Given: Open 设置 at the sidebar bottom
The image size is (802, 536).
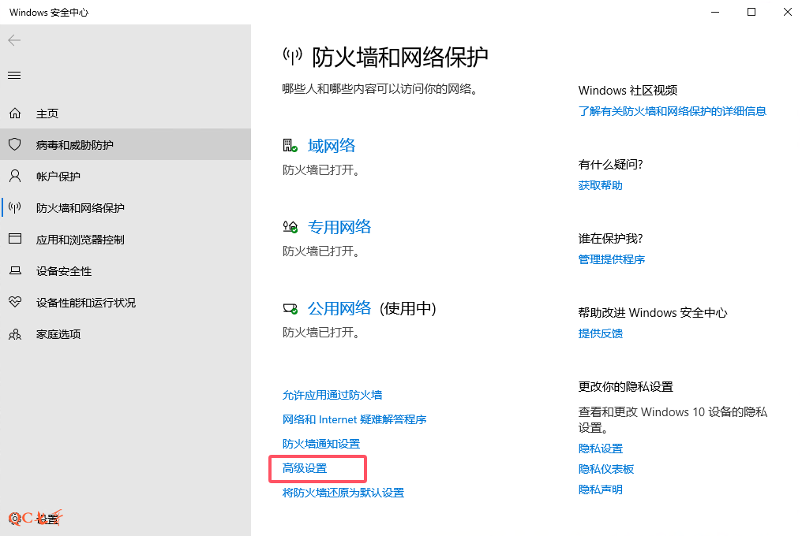Looking at the screenshot, I should 47,519.
